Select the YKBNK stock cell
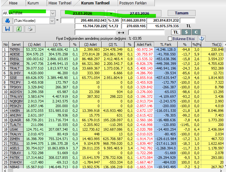The image size is (226, 172). 16,64
